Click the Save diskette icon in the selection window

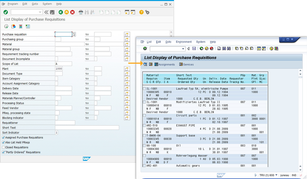(x=52, y=12)
